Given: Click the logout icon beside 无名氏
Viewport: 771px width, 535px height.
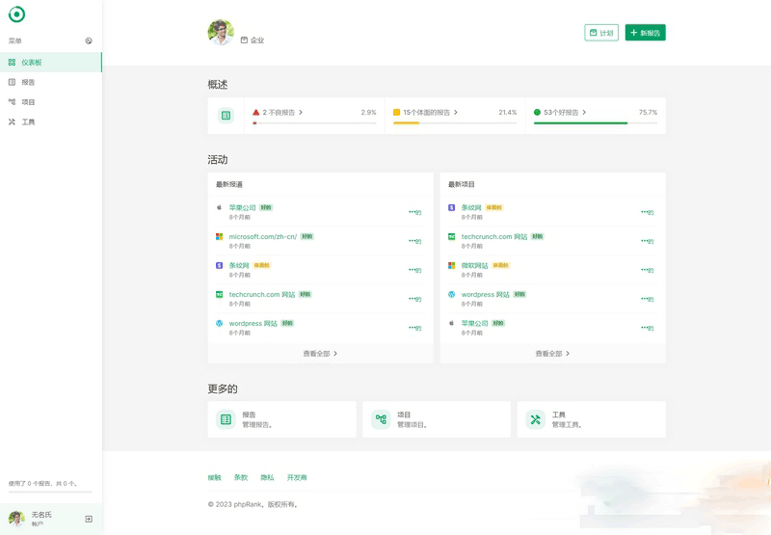Looking at the screenshot, I should [x=89, y=519].
